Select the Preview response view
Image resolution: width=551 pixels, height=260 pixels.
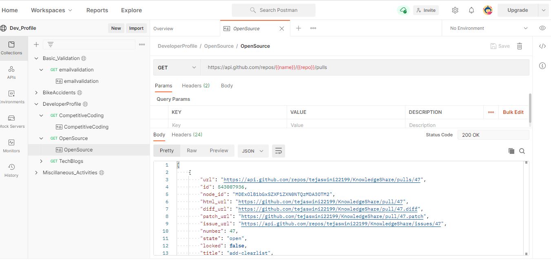tap(219, 151)
